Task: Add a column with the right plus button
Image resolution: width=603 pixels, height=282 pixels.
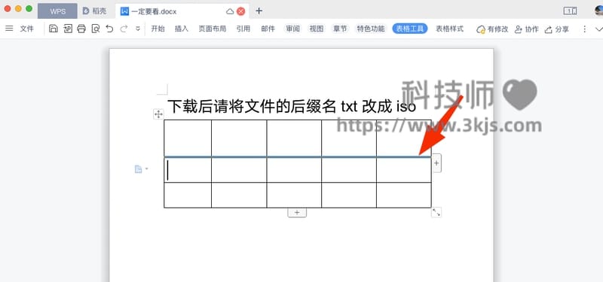Action: 436,163
